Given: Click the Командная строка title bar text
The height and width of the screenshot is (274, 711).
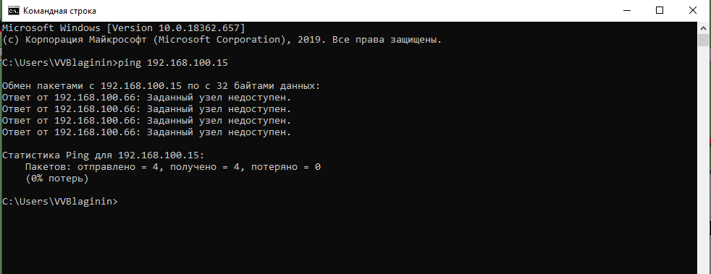Looking at the screenshot, I should click(x=59, y=11).
